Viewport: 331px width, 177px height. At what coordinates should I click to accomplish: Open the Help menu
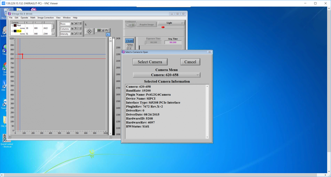pyautogui.click(x=75, y=18)
